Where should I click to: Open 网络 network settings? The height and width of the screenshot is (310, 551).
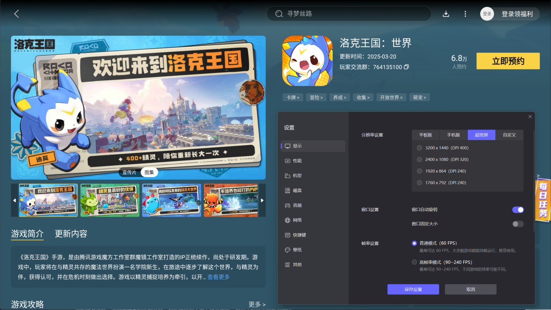coord(297,220)
